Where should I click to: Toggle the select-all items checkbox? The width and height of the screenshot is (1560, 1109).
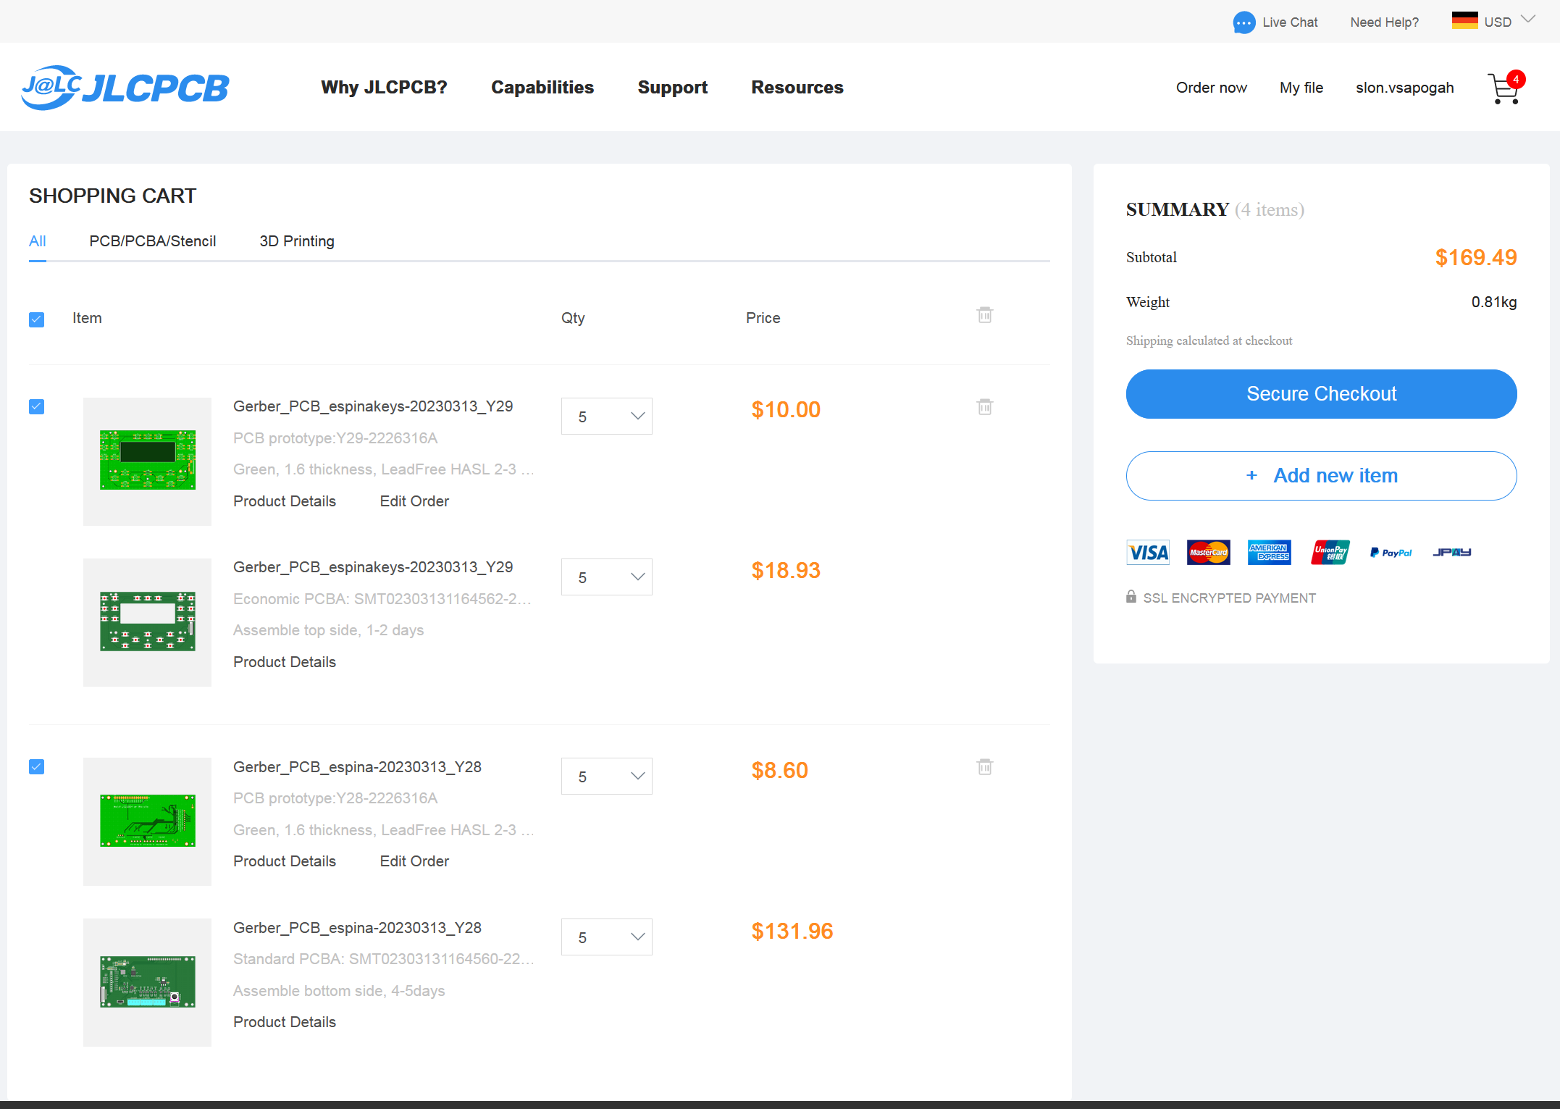(x=37, y=319)
